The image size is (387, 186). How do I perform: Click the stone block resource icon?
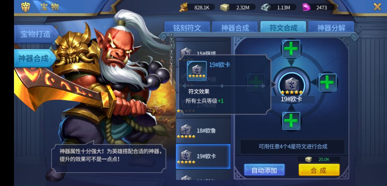click(225, 8)
